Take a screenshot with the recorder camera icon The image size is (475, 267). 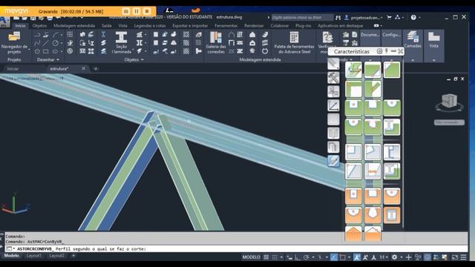pyautogui.click(x=126, y=11)
